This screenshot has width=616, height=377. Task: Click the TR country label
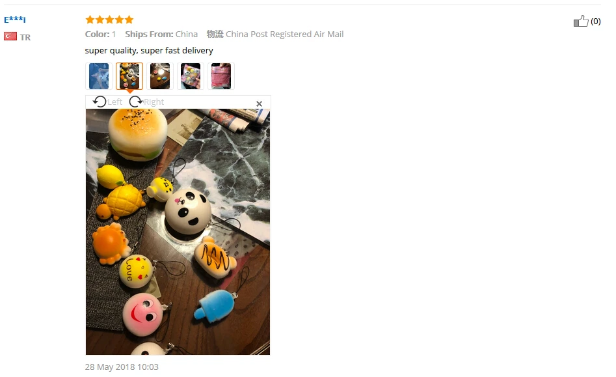[25, 37]
